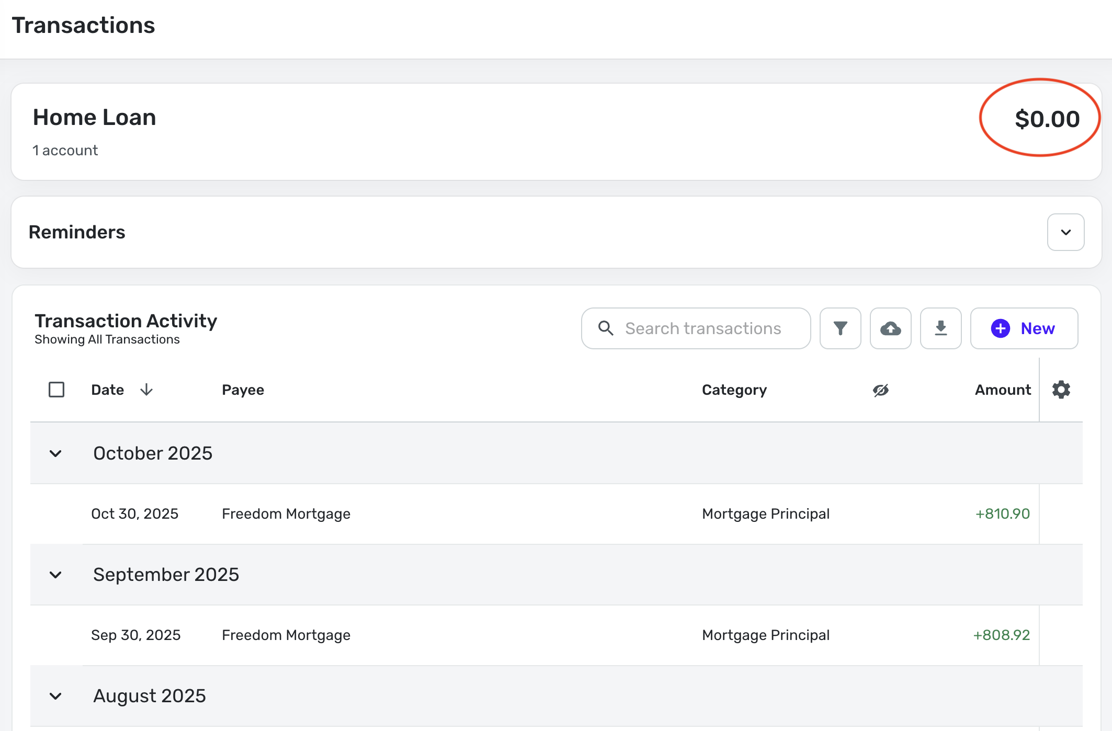This screenshot has height=731, width=1112.
Task: Click the Amount column header
Action: 1002,390
